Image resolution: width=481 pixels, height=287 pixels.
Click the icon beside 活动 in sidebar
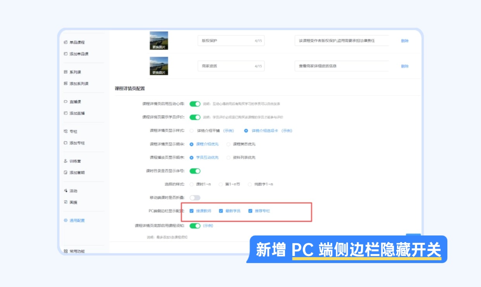(x=65, y=191)
